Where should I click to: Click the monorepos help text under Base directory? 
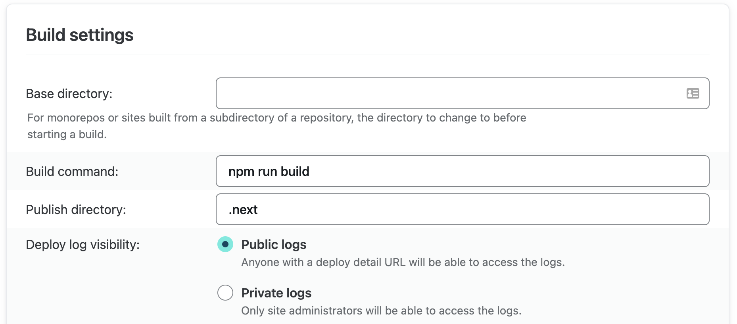click(x=277, y=126)
